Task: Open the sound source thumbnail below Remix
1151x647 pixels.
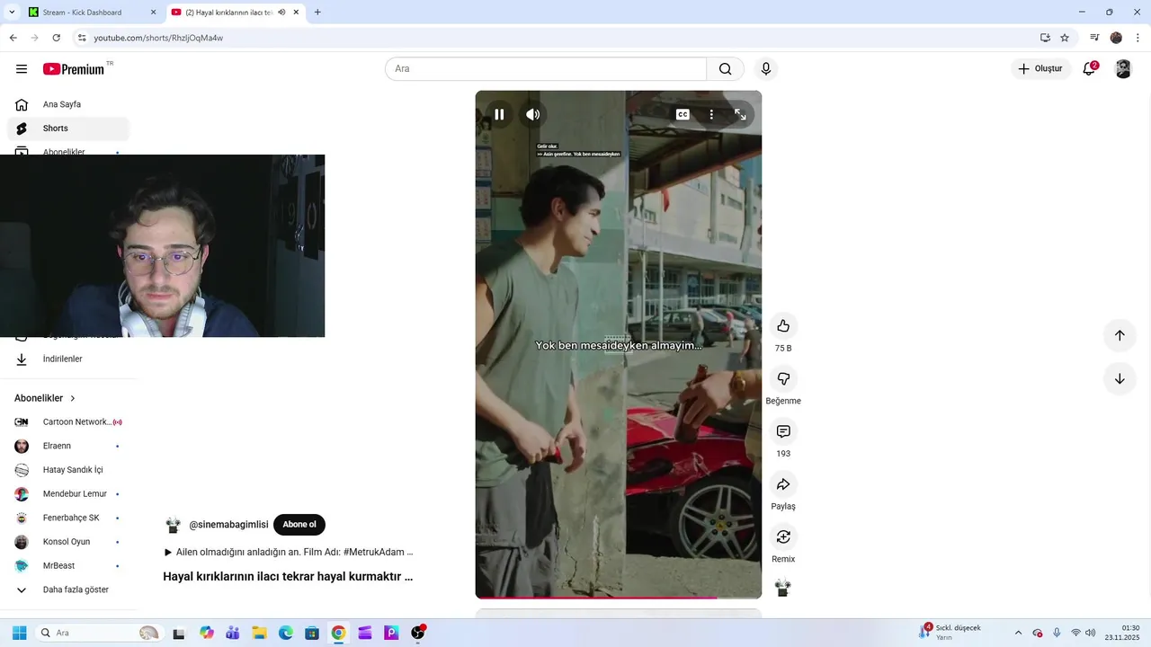Action: coord(783,588)
